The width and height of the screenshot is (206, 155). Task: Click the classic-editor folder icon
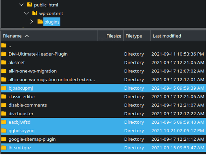click(4, 96)
